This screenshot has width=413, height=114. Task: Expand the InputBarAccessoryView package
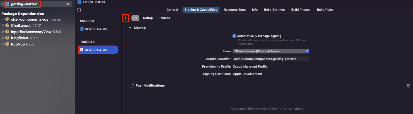point(3,32)
